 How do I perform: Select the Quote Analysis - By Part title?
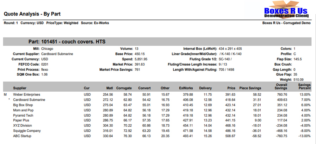click(32, 14)
